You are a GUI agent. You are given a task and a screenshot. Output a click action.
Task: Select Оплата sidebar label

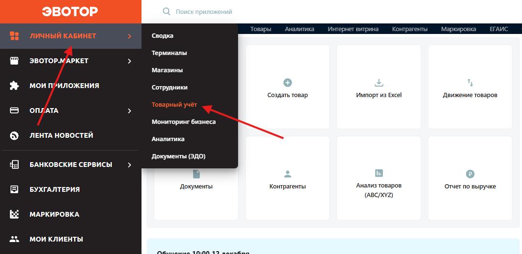click(x=44, y=110)
